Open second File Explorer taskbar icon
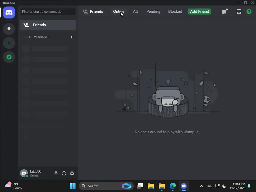 click(x=162, y=186)
